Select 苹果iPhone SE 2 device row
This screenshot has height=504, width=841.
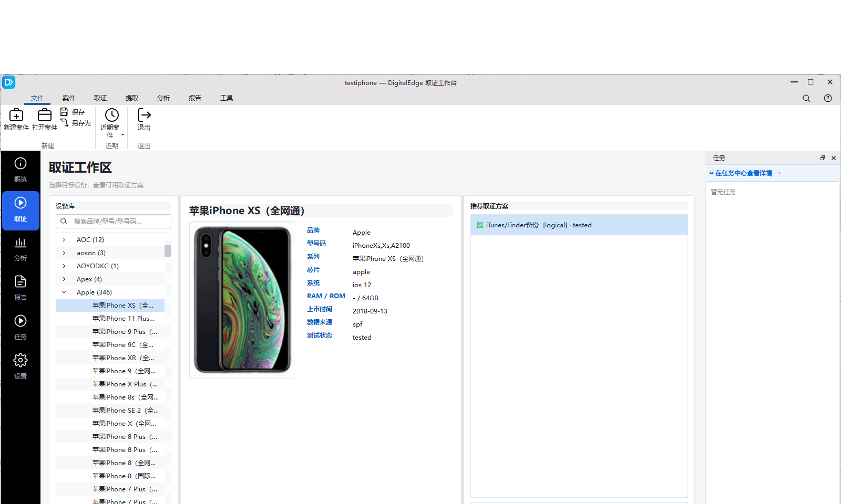[110, 411]
